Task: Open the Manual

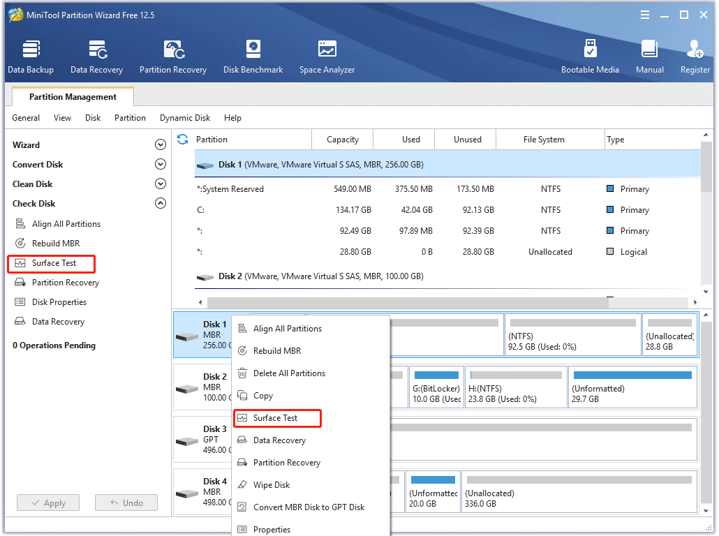Action: tap(649, 56)
